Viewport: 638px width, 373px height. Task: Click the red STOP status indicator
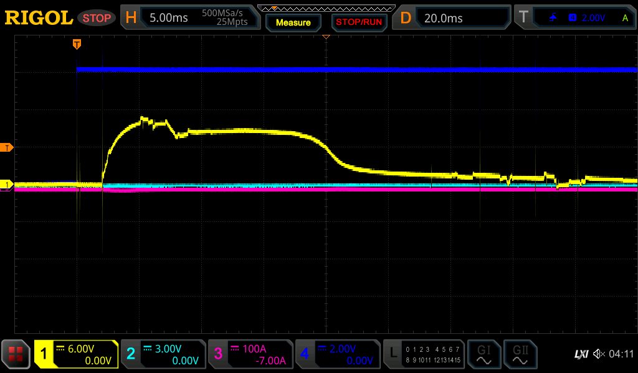point(97,18)
